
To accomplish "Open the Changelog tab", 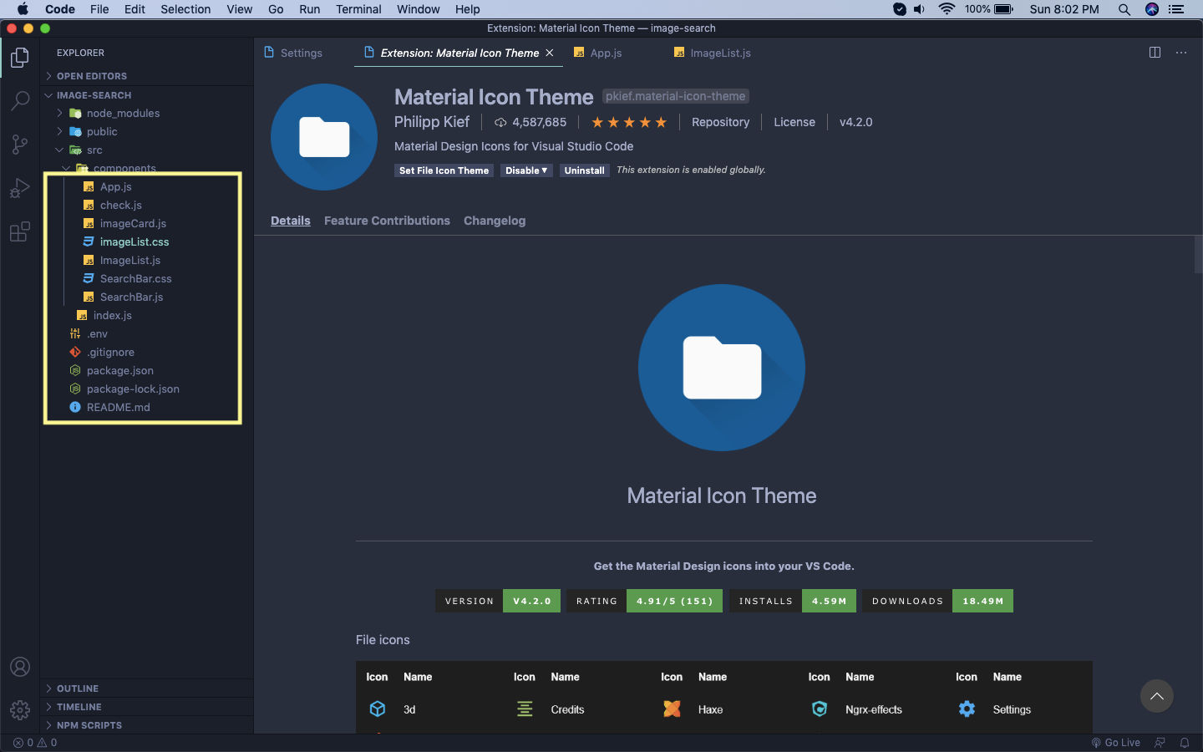I will click(495, 221).
